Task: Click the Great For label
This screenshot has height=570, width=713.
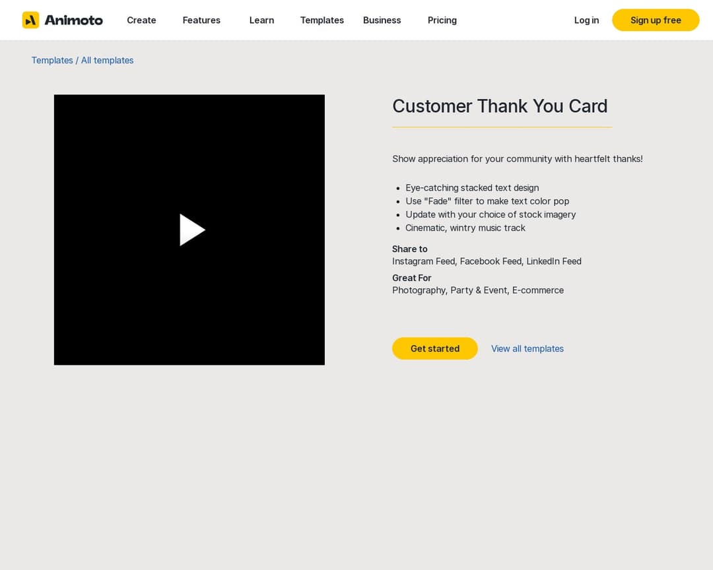Action: point(411,278)
